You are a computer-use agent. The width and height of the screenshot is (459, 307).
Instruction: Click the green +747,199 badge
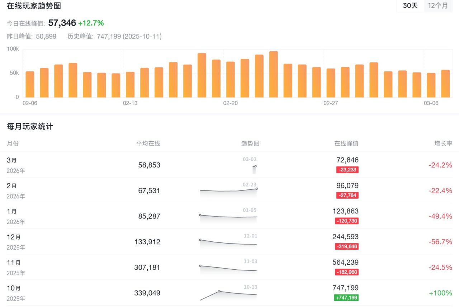coord(346,298)
